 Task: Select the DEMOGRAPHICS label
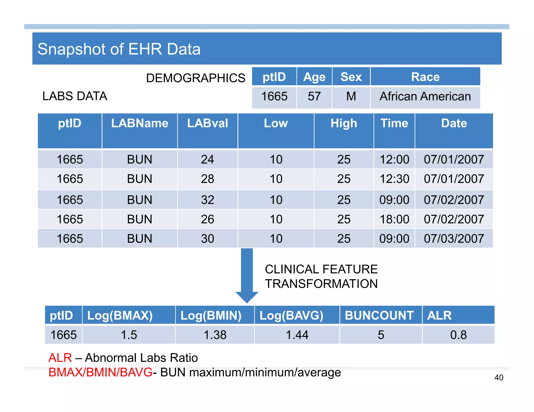click(196, 78)
